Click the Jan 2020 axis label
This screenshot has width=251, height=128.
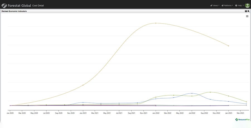pyautogui.click(x=10, y=113)
